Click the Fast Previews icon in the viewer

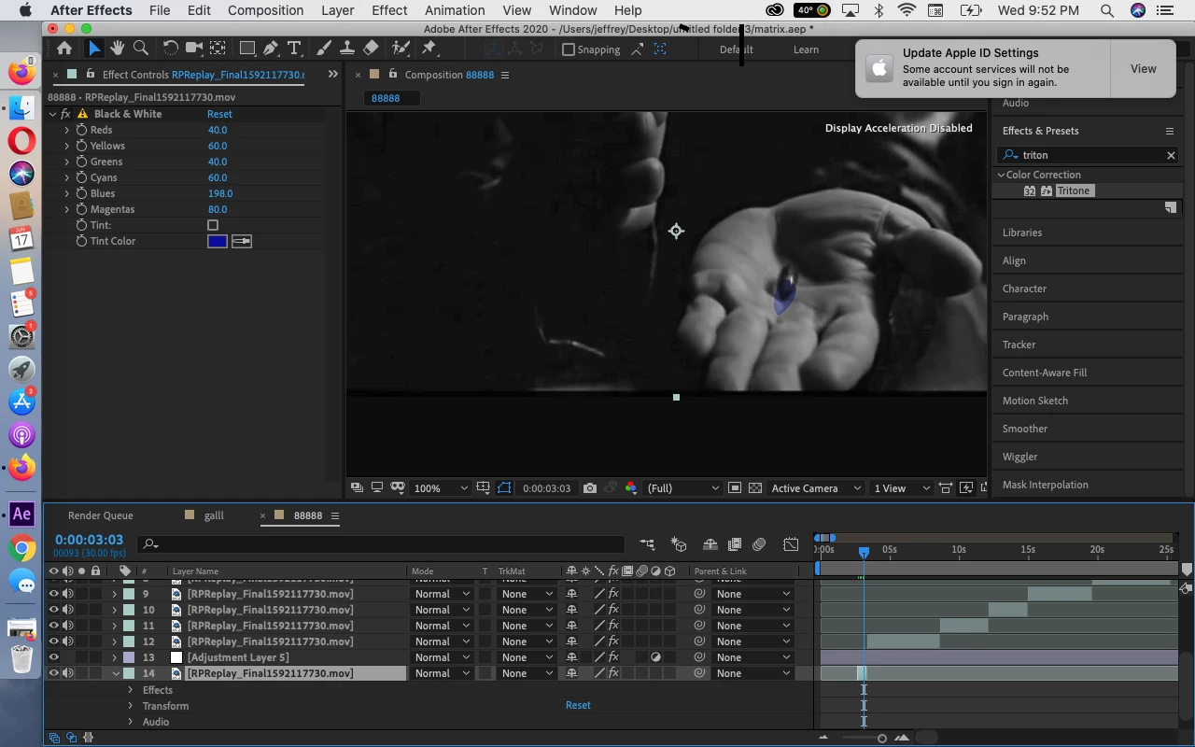966,488
